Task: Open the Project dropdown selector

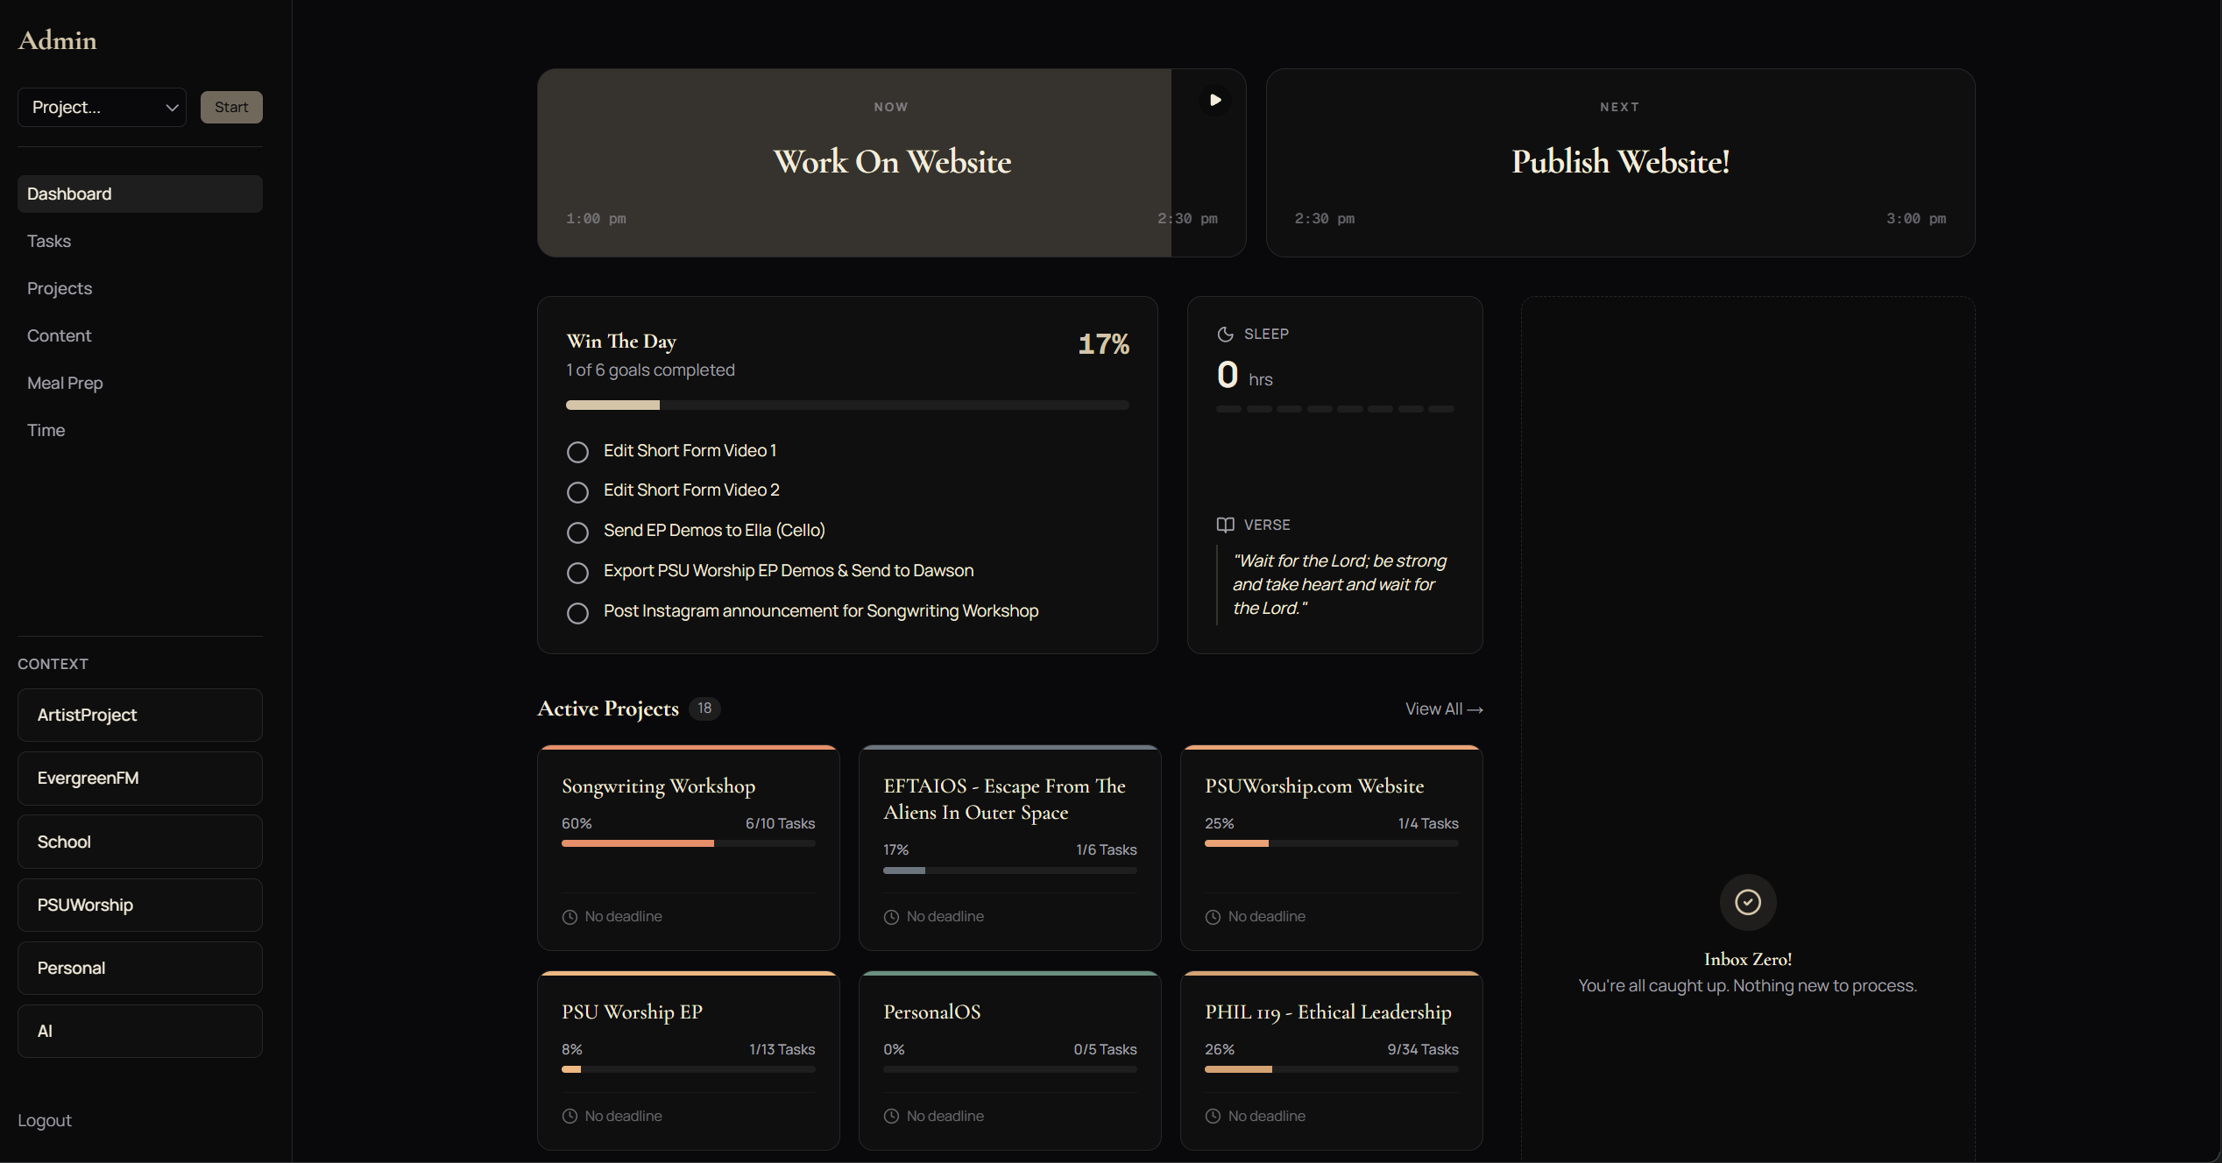Action: point(102,107)
